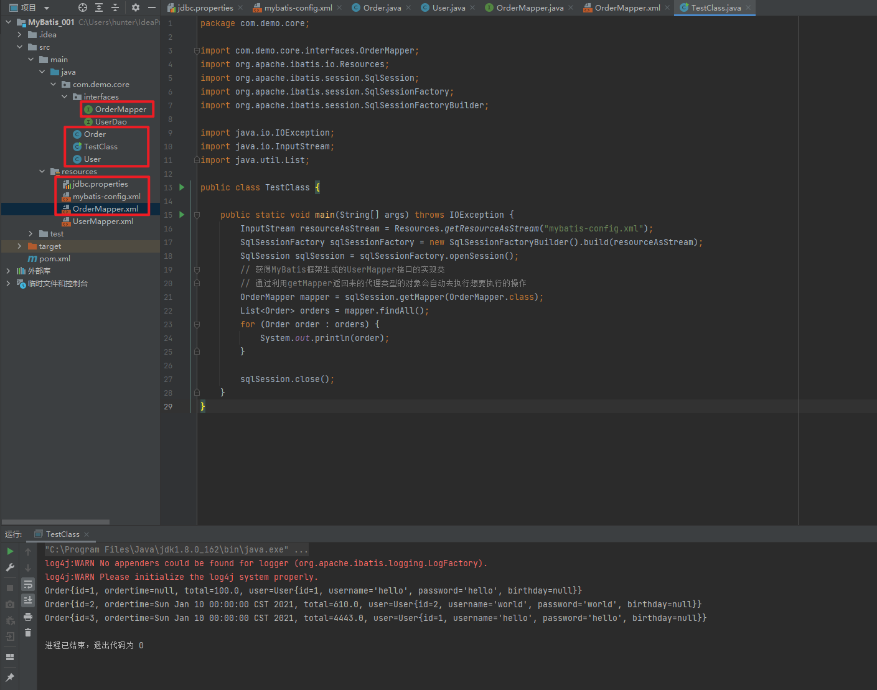Switch to the OrderMapper.xml editor tab

click(x=627, y=8)
